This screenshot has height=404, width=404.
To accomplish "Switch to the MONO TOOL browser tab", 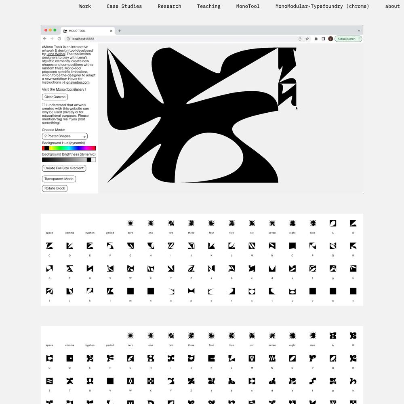I will (88, 31).
